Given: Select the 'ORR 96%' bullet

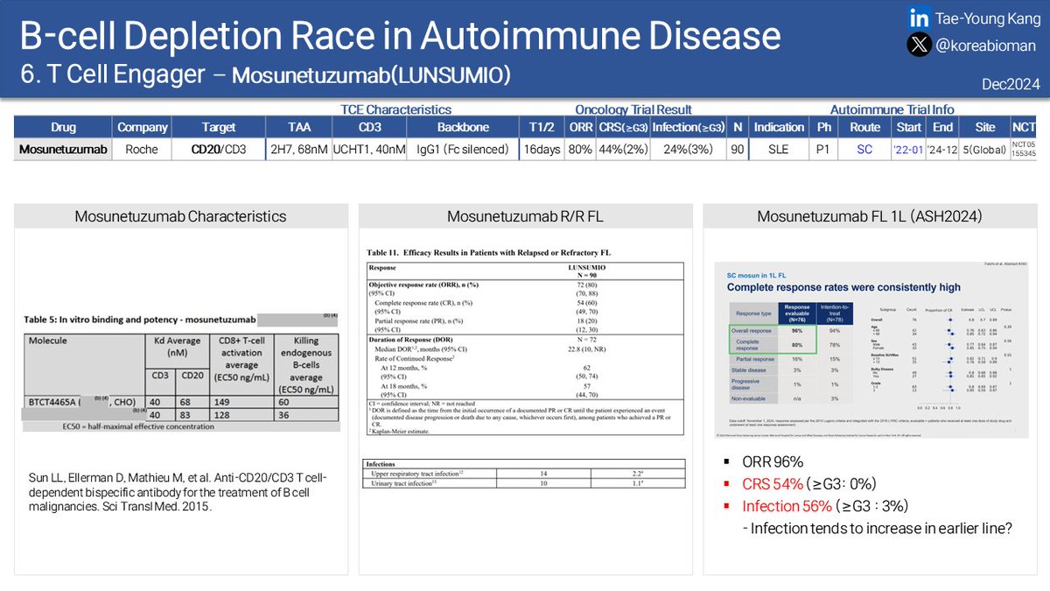Looking at the screenshot, I should tap(773, 462).
